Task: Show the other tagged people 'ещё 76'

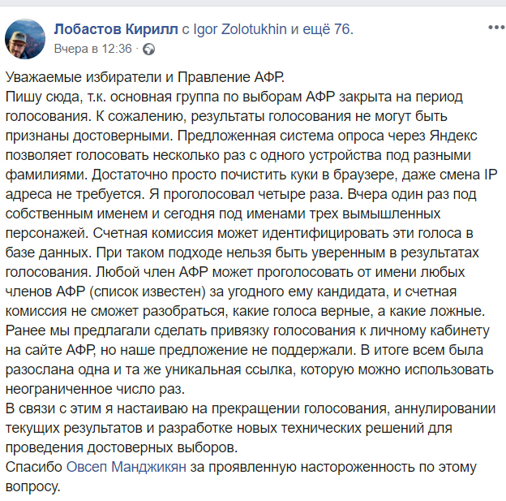Action: 327,29
